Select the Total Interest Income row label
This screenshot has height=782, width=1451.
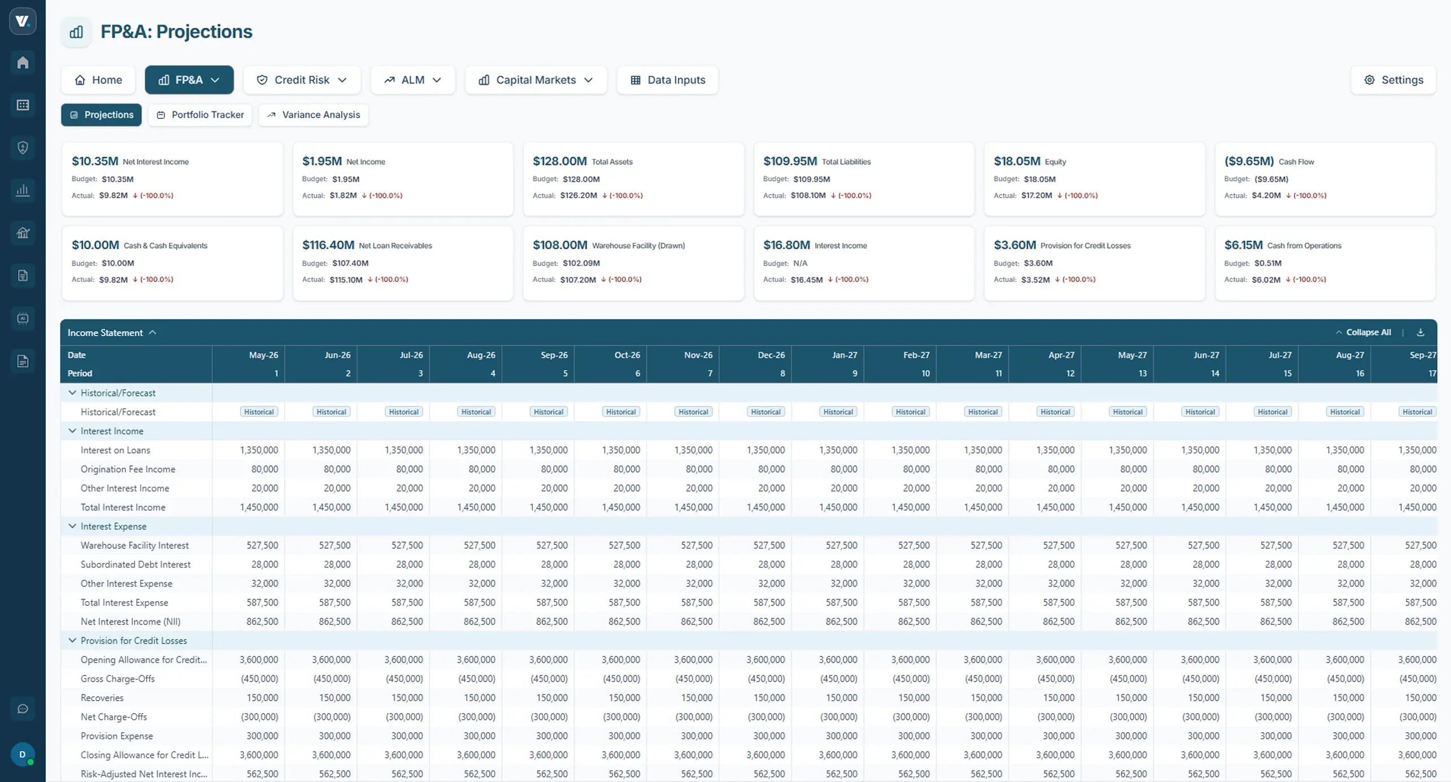tap(123, 507)
